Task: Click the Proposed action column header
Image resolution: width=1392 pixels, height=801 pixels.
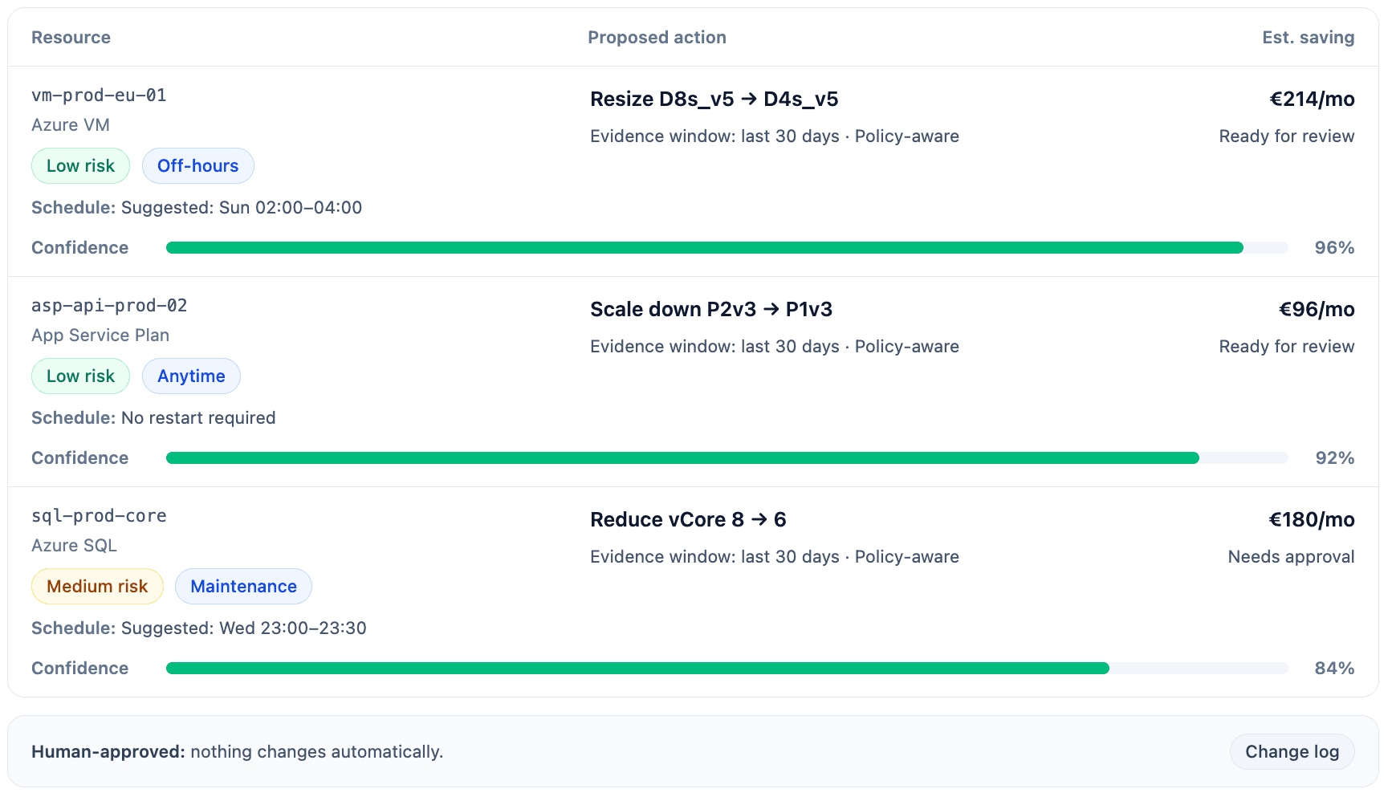Action: point(657,37)
